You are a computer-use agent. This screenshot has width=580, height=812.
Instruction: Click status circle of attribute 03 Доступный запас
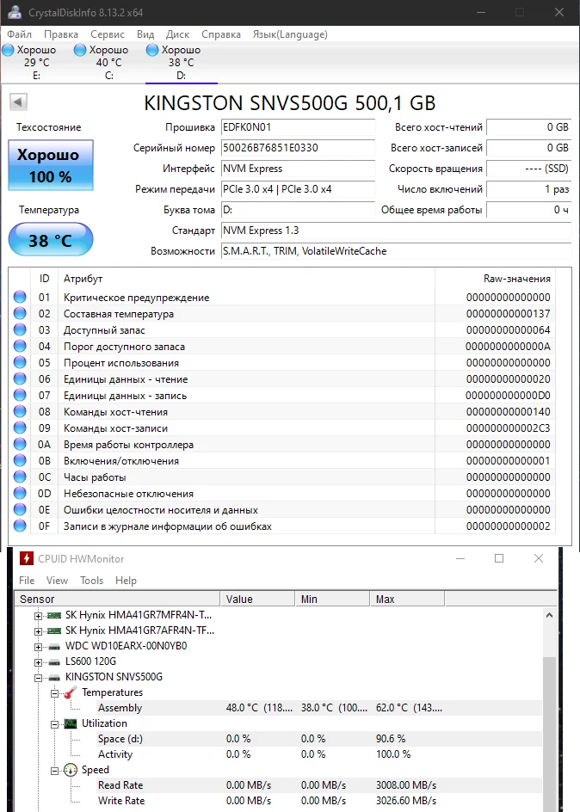tap(20, 329)
